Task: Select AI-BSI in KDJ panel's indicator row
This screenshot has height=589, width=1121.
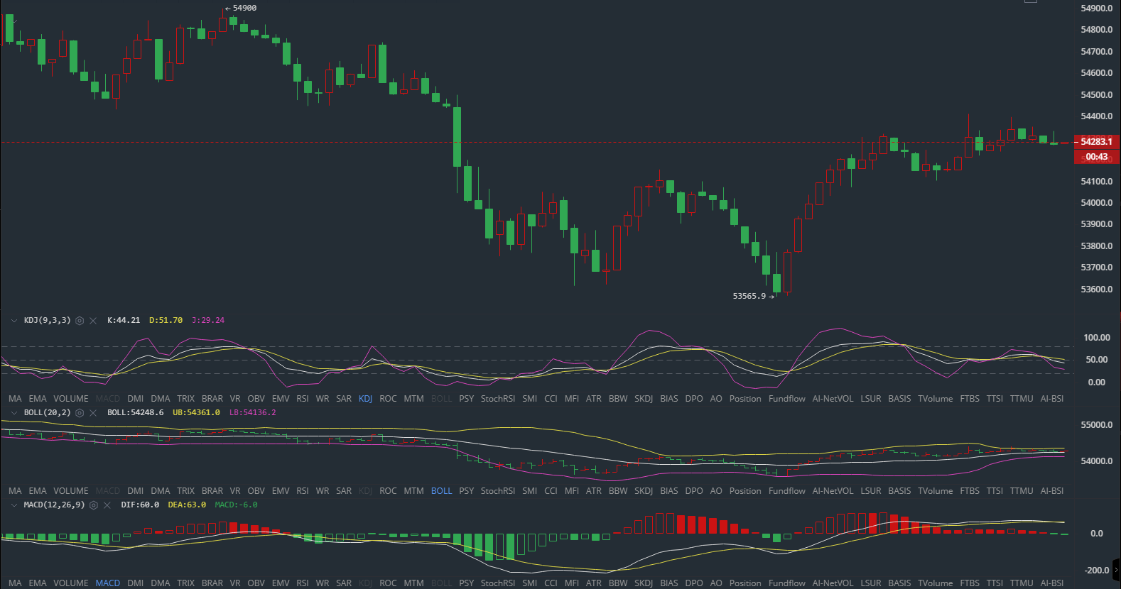Action: pyautogui.click(x=1052, y=399)
